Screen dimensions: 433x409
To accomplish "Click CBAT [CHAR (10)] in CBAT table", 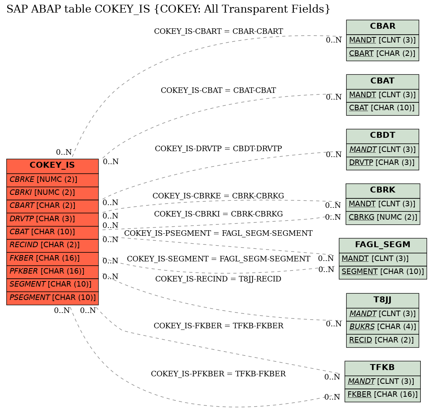I will tap(383, 109).
